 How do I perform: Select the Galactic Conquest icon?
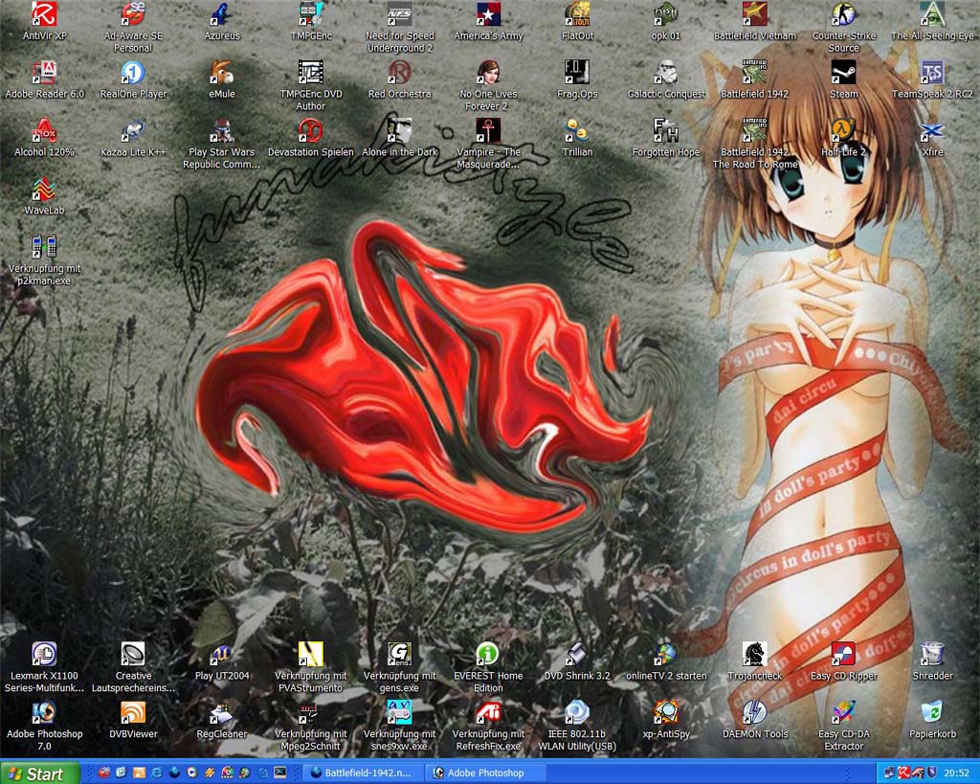tap(666, 72)
